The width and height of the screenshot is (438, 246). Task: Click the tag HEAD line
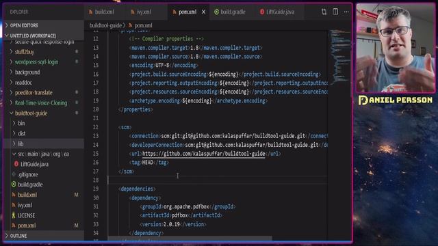149,163
